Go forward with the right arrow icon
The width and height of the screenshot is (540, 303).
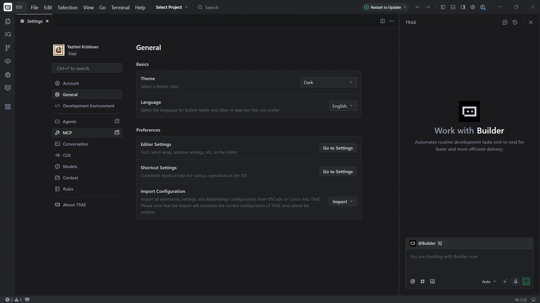point(427,7)
